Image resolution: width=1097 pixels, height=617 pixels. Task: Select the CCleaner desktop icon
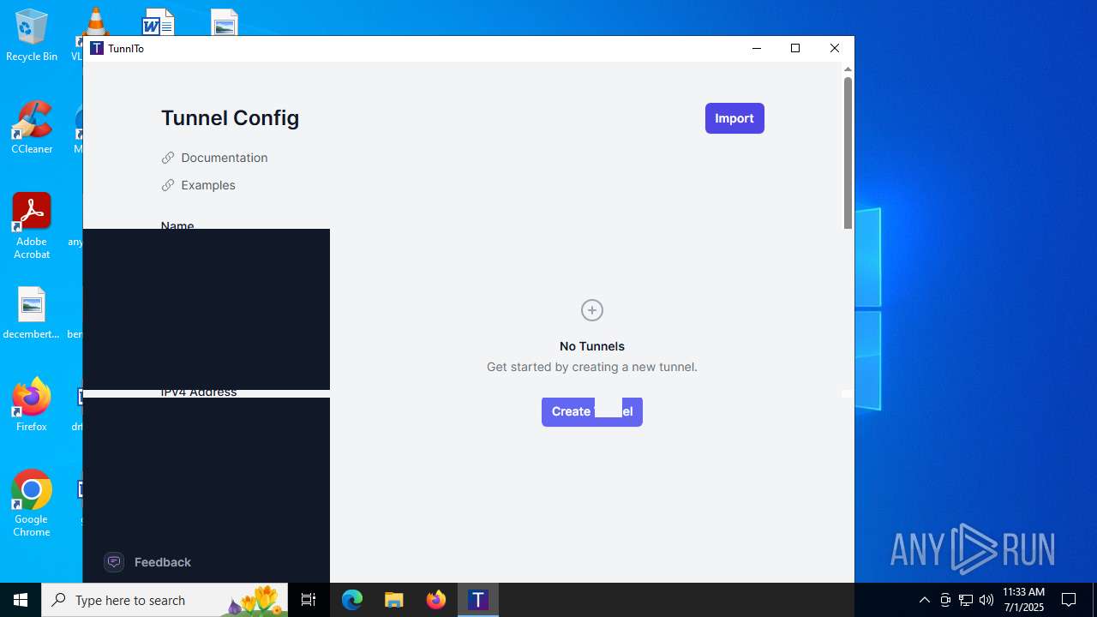(x=32, y=128)
